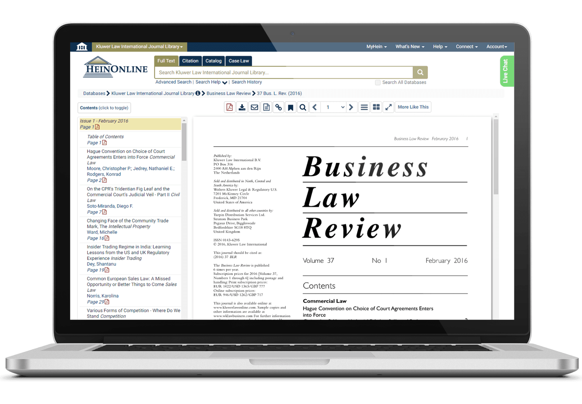Open the Advanced Search link

click(x=173, y=82)
